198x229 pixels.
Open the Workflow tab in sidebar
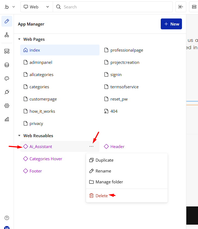tap(7, 35)
